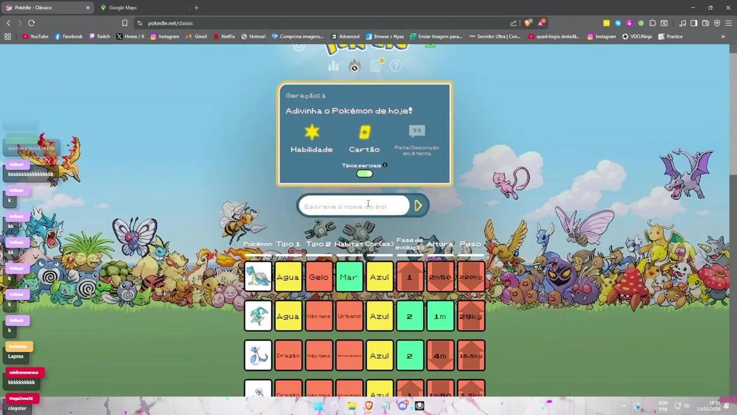Open the YouTube bookmark

35,36
